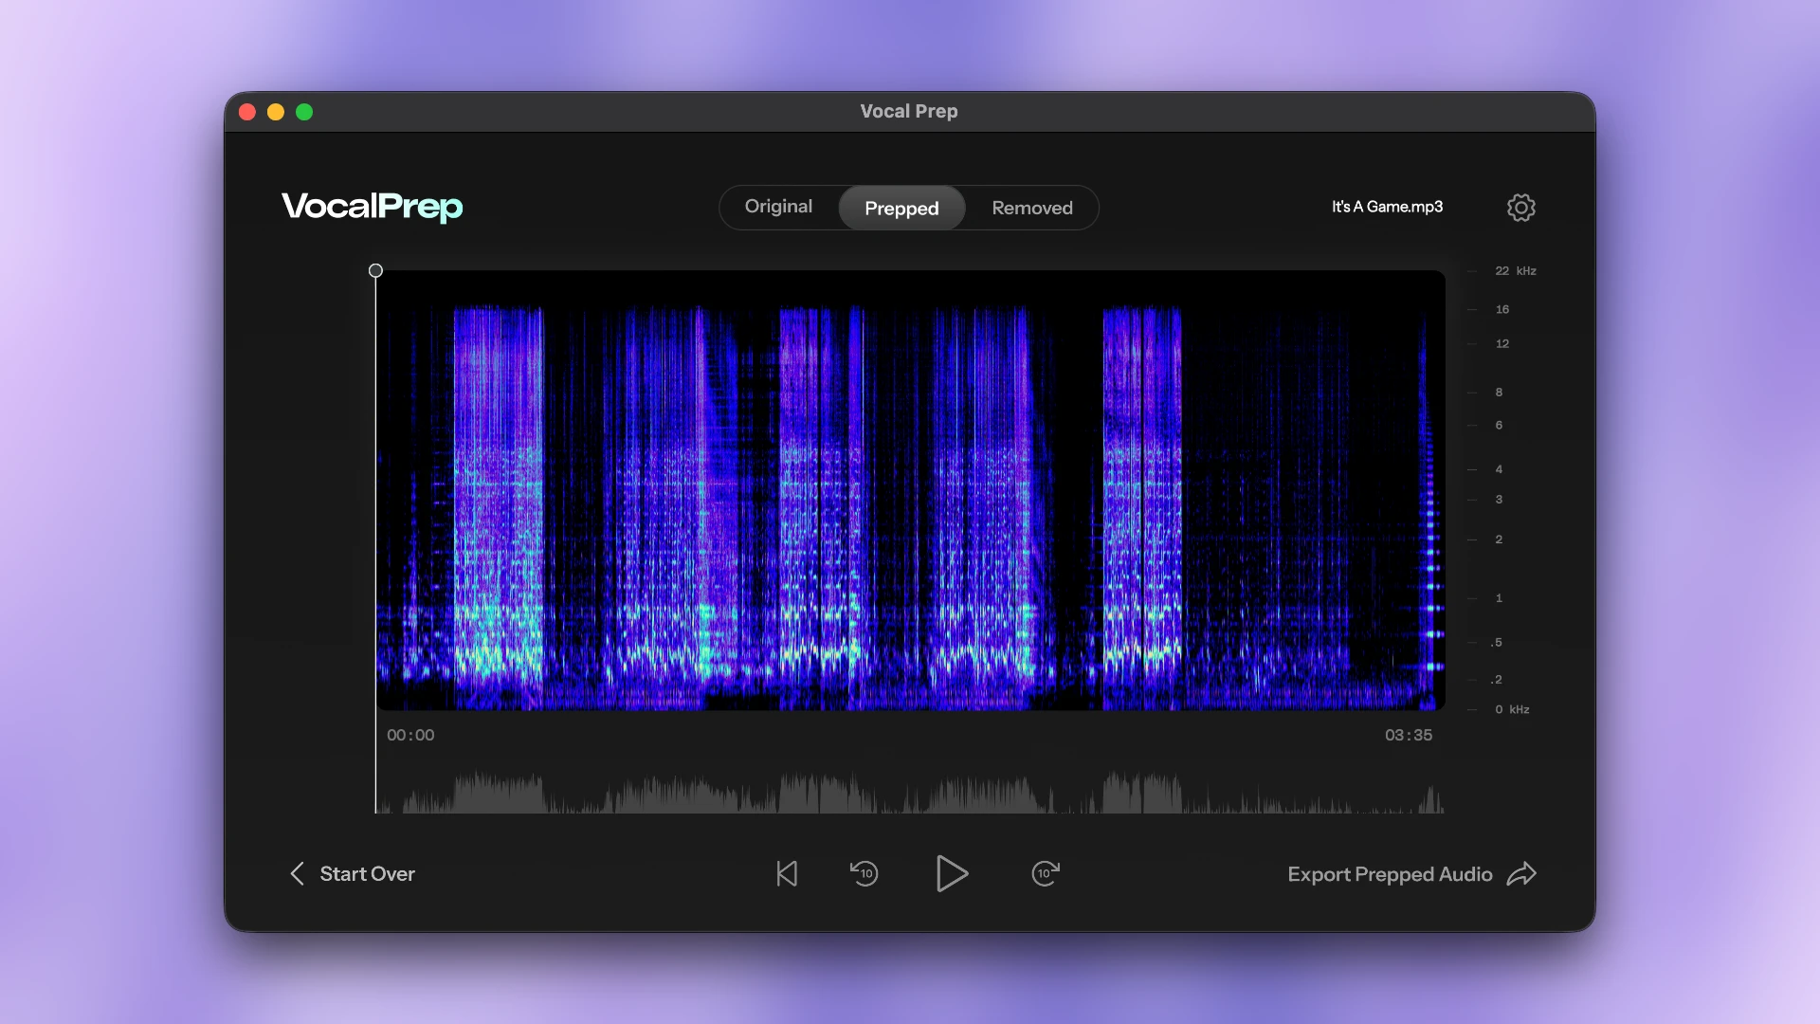Click Export Prepped Audio
This screenshot has width=1820, height=1024.
(1411, 874)
